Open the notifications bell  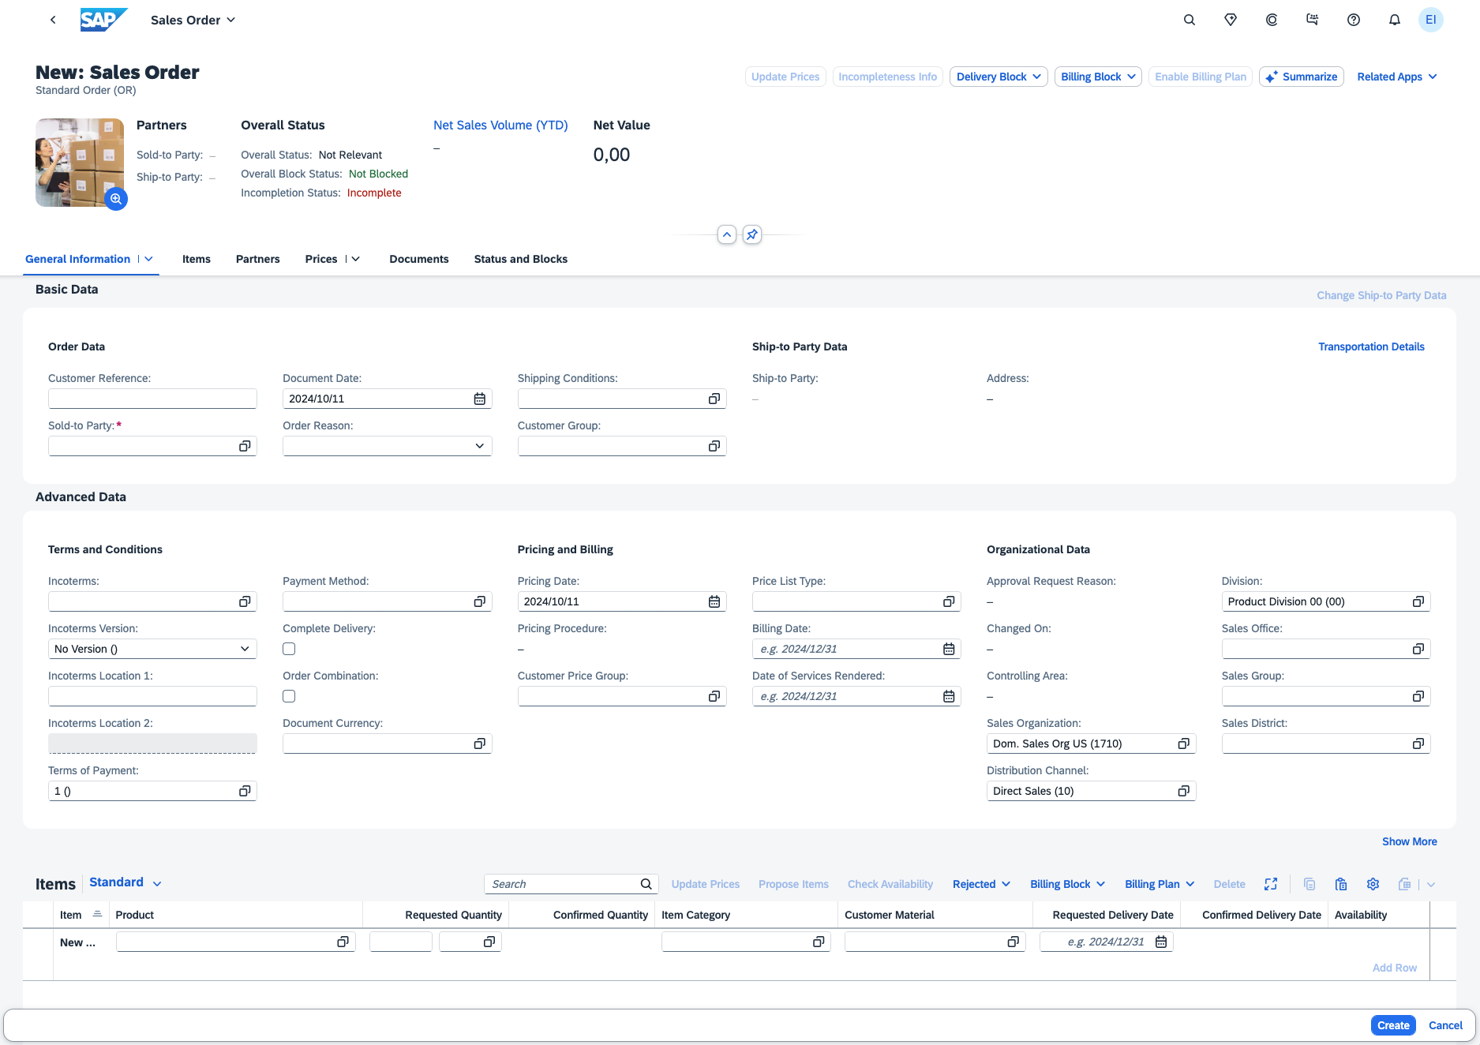(x=1394, y=20)
